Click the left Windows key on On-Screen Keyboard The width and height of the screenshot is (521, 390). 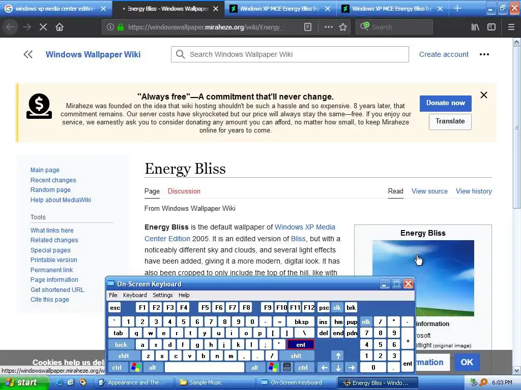tap(135, 368)
